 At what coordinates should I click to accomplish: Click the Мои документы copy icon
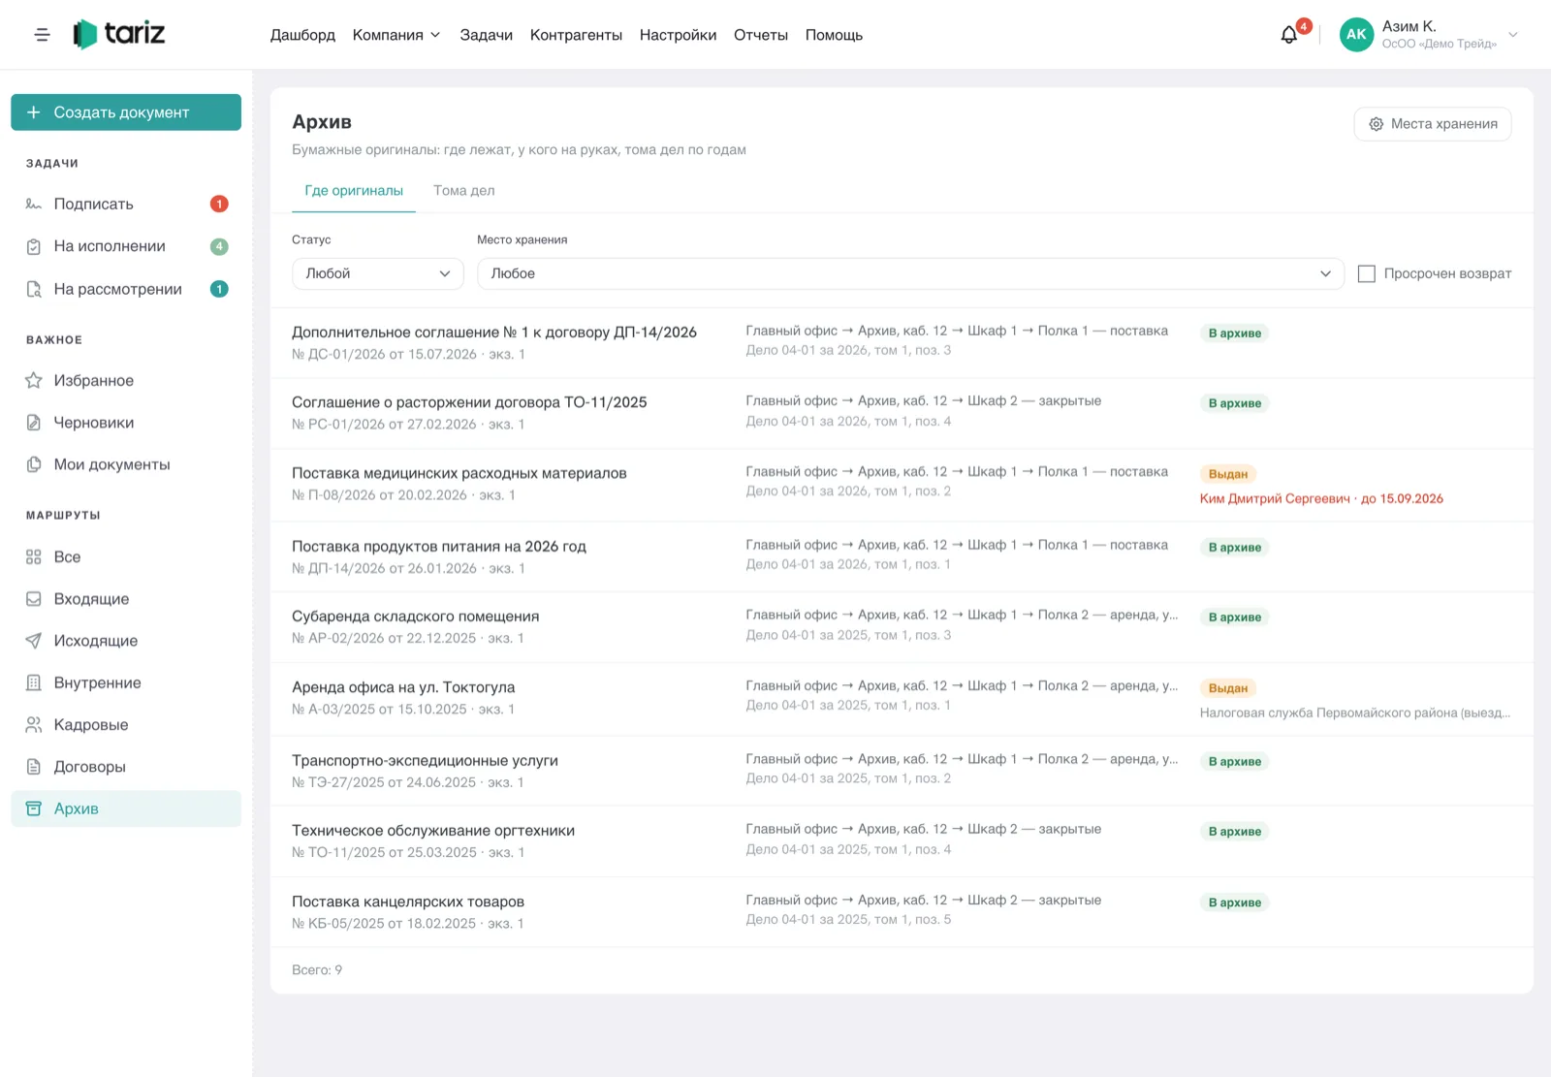tap(34, 464)
